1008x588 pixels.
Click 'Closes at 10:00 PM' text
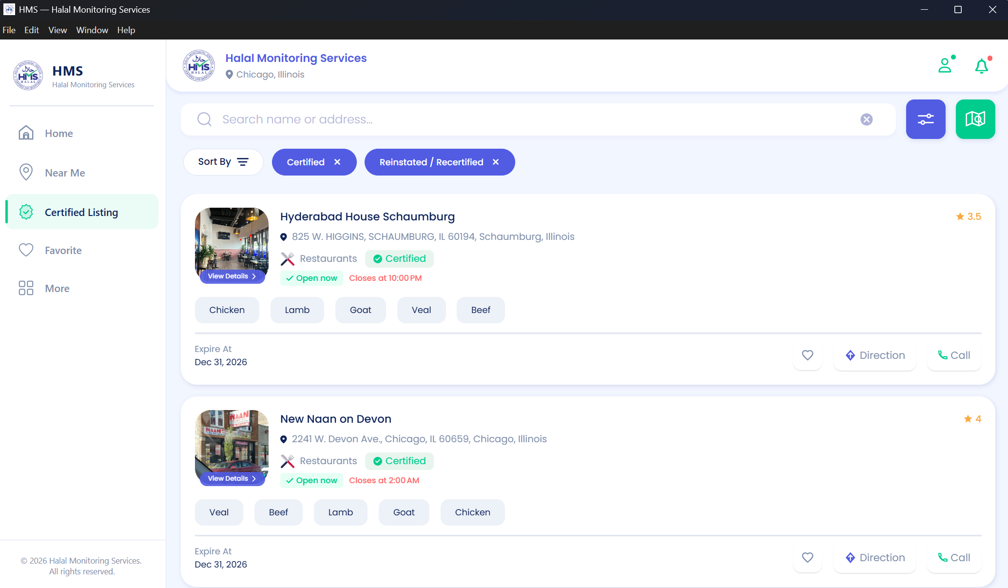[x=386, y=278]
